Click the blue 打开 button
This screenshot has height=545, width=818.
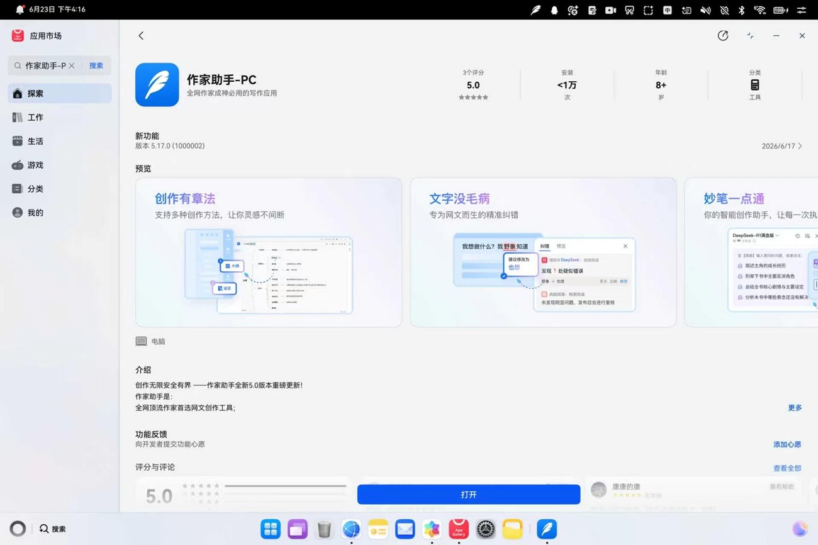pyautogui.click(x=469, y=495)
